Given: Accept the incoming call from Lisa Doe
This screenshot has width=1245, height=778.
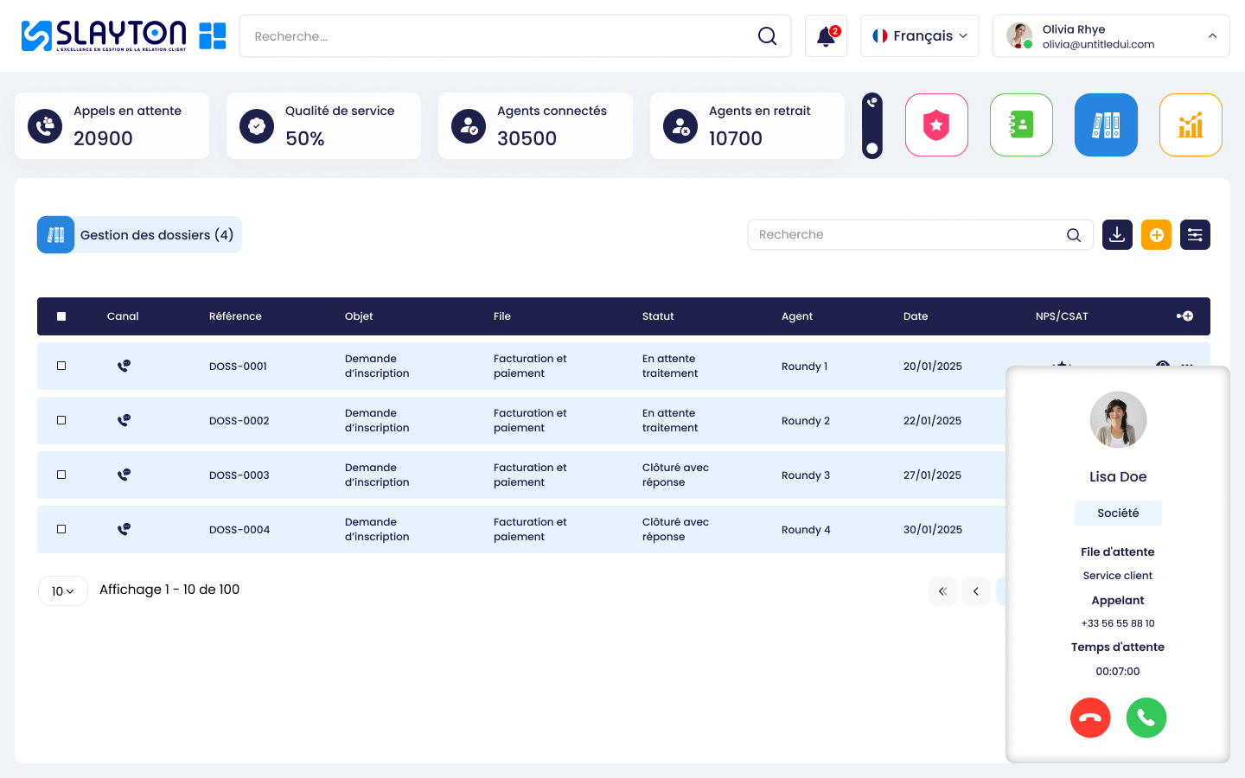Looking at the screenshot, I should point(1146,717).
